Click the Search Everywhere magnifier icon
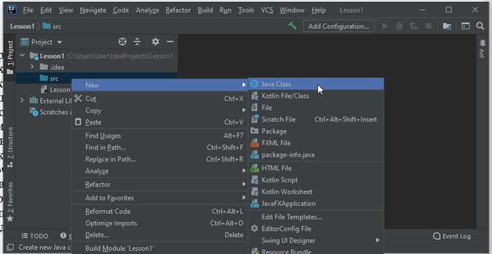This screenshot has width=492, height=254. click(x=480, y=26)
